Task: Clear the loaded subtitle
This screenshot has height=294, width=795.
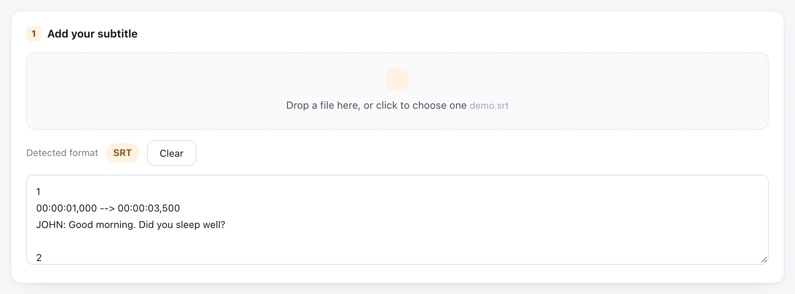Action: point(172,153)
